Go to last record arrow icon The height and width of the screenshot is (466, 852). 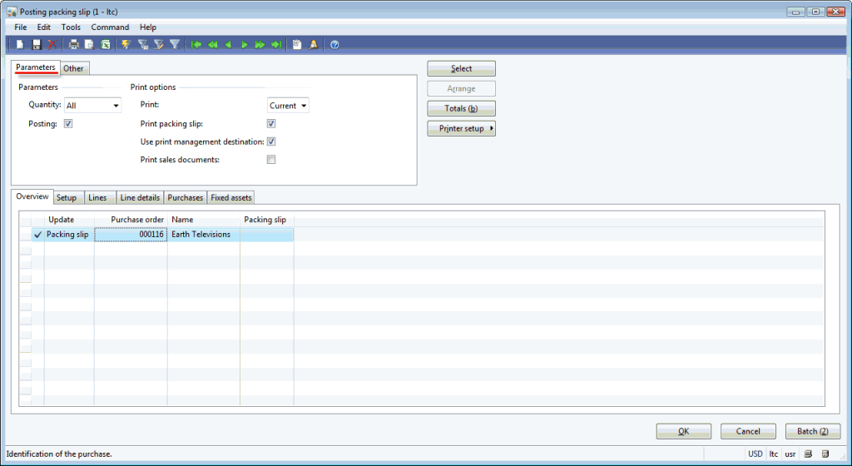click(x=276, y=45)
